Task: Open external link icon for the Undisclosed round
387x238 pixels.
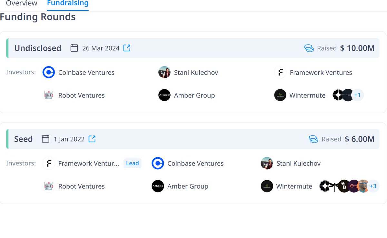Action: [x=127, y=48]
